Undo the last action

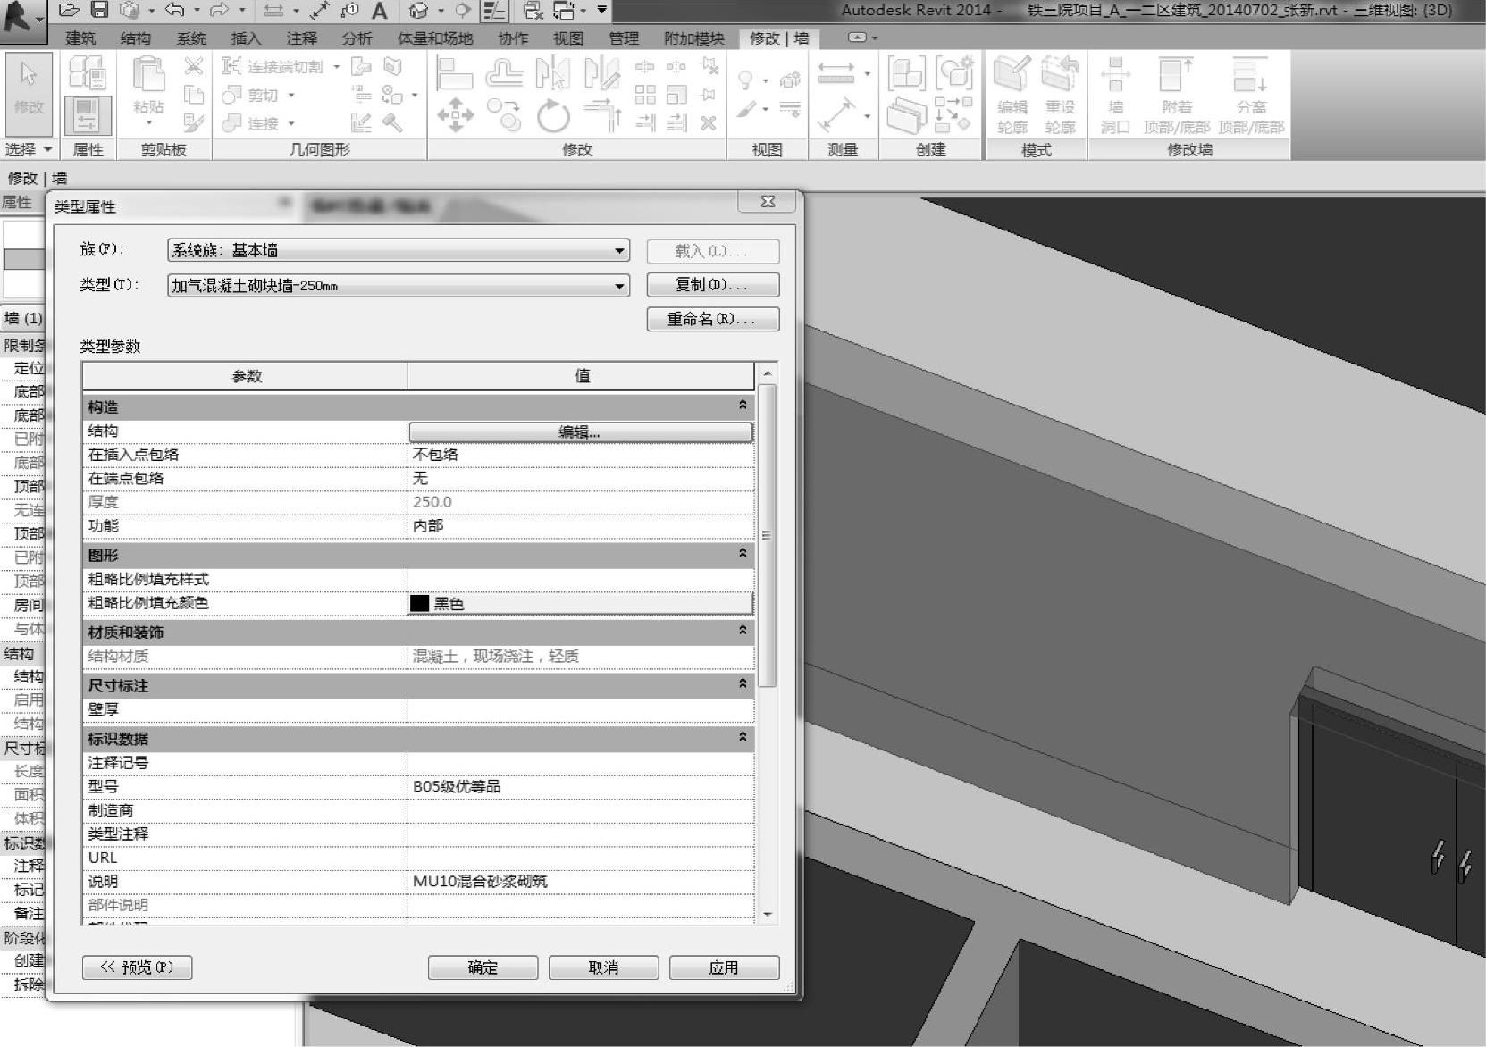[x=175, y=11]
